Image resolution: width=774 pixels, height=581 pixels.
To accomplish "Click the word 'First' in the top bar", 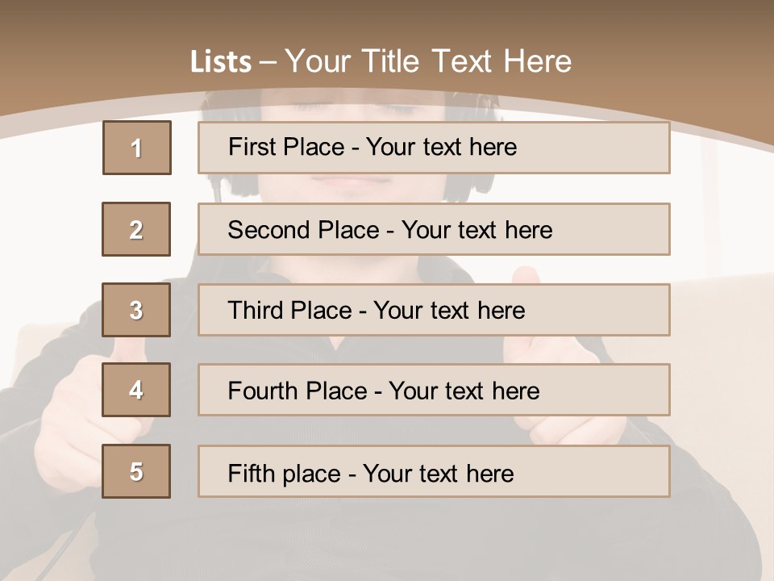I will (250, 147).
